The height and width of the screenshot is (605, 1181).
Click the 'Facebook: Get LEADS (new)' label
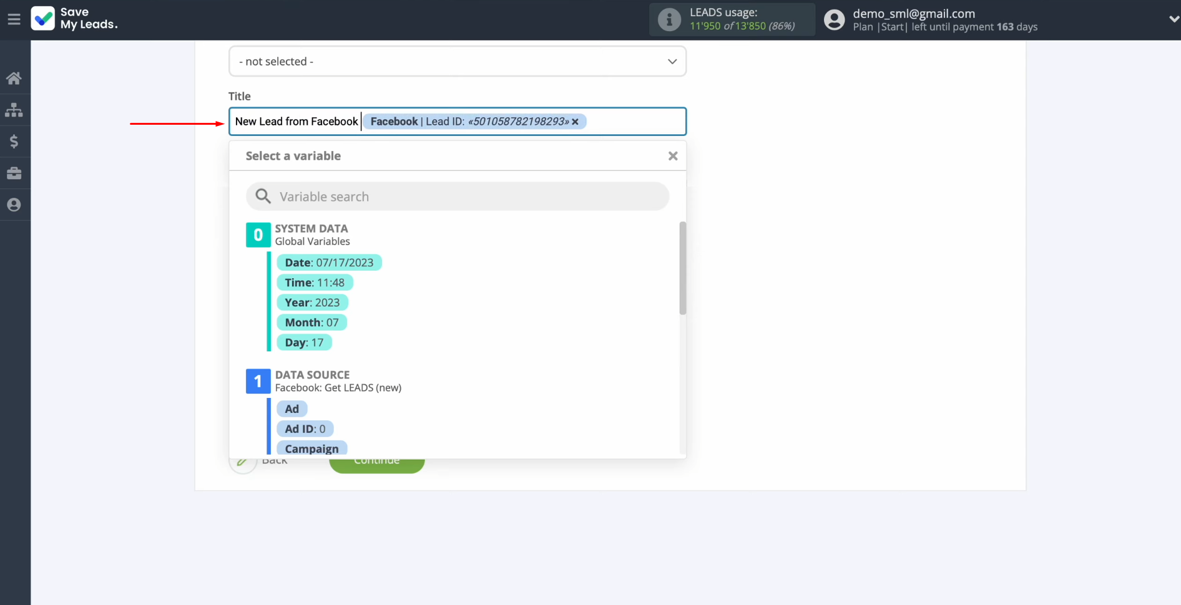[x=338, y=388]
